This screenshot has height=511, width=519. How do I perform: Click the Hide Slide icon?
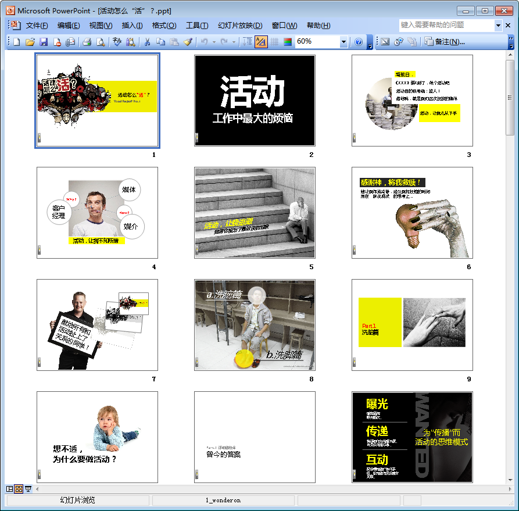pos(385,42)
